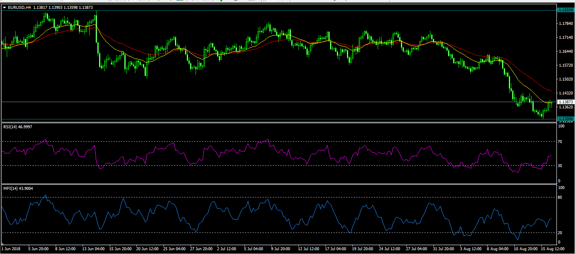Click the 1.16440 price scale label
This screenshot has width=575, height=254.
pyautogui.click(x=565, y=51)
